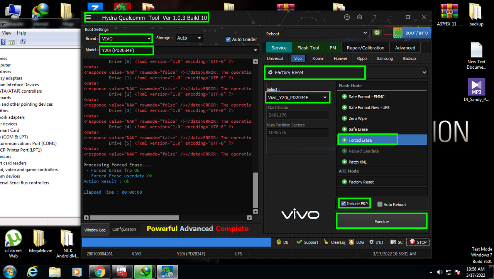Select the Xiaomi brand sub-tab

[318, 59]
